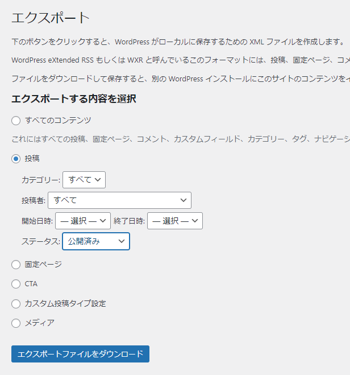Screen dimensions: 350x375
Task: Click the メディア label text
Action: click(x=40, y=323)
